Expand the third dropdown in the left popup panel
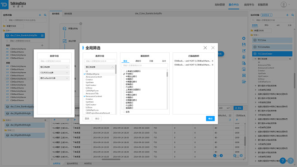 (67, 78)
